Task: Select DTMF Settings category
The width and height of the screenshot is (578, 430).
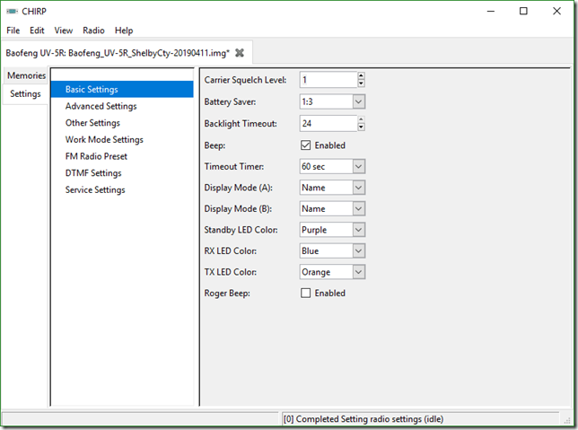Action: tap(93, 173)
